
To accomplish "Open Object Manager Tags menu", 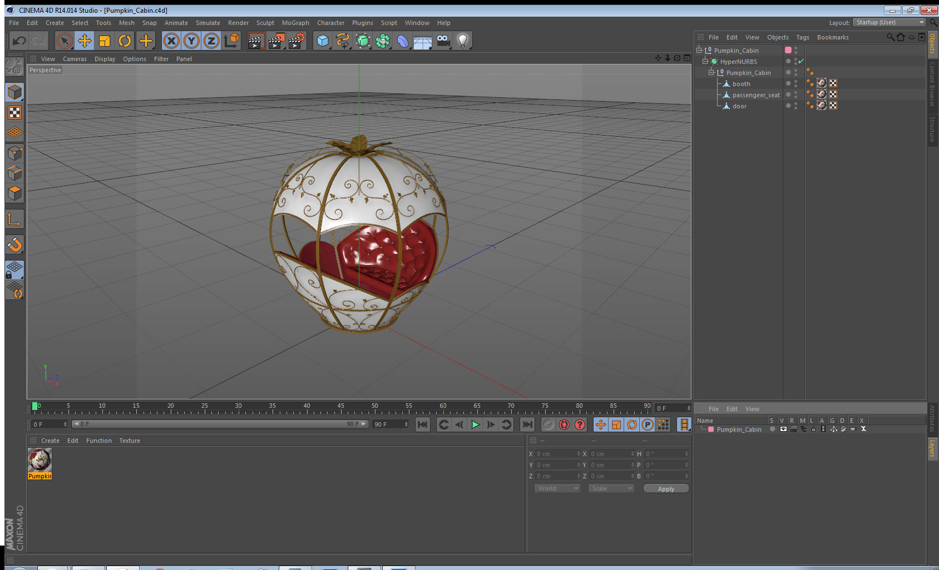I will point(803,37).
